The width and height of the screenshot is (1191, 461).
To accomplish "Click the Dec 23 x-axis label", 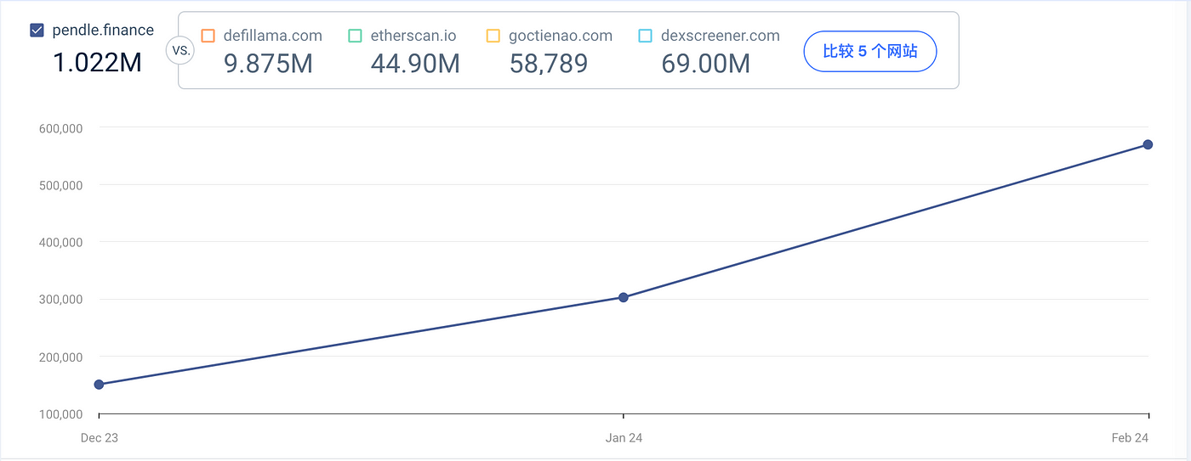I will coord(99,438).
